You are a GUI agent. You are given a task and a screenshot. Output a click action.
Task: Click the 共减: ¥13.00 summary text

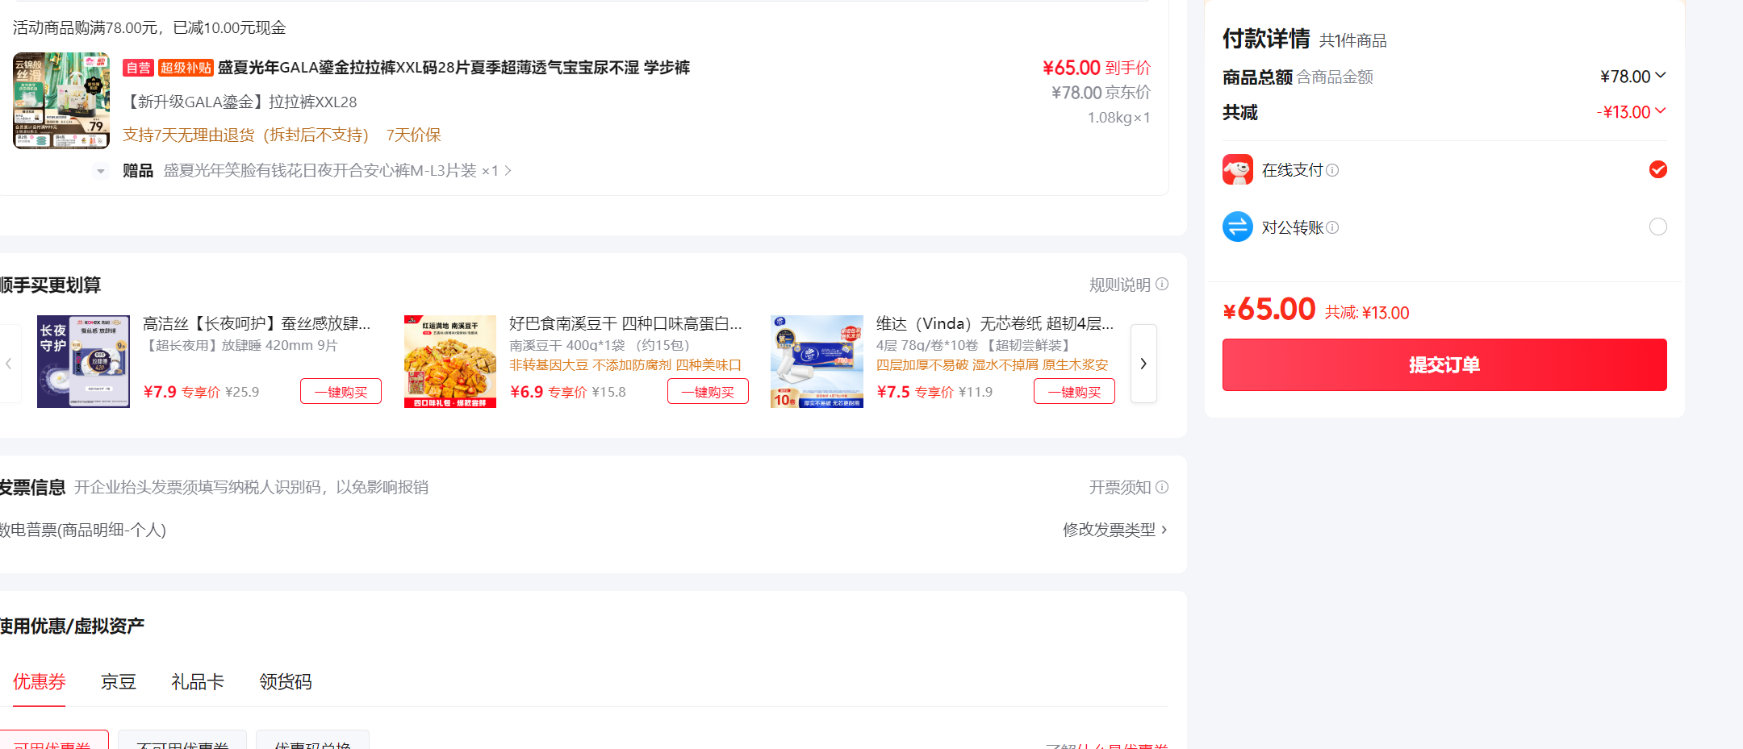point(1367,313)
